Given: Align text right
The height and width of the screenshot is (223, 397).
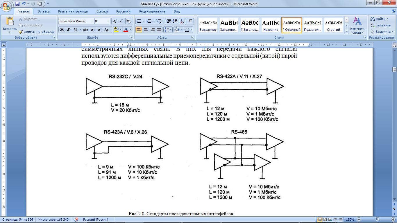Looking at the screenshot, I should point(152,30).
